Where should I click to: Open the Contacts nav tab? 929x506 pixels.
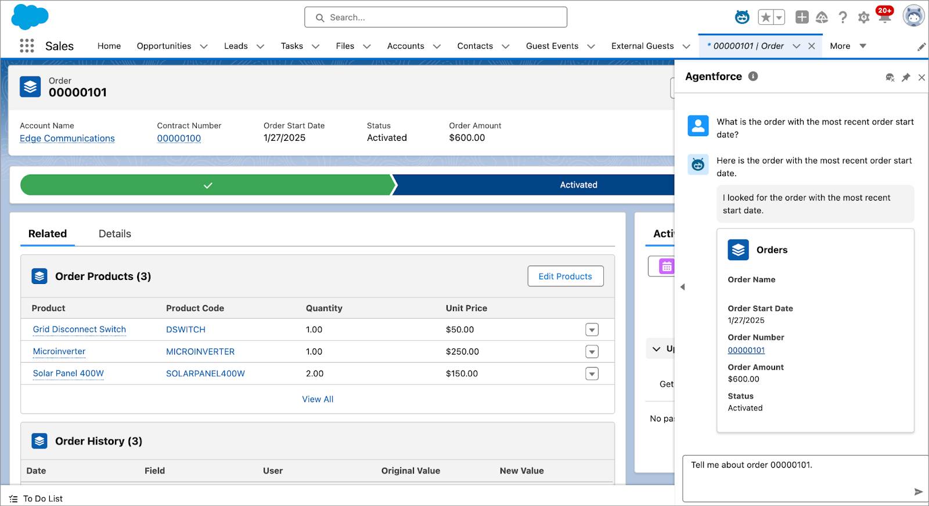[x=475, y=46]
